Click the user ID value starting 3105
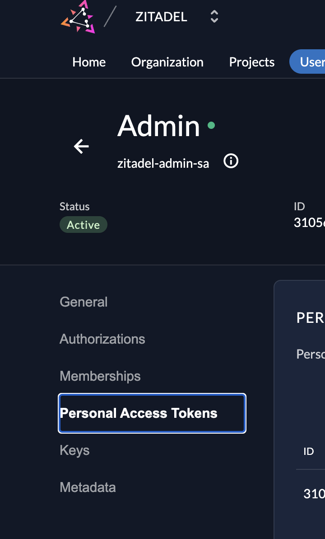This screenshot has width=325, height=539. coord(310,223)
